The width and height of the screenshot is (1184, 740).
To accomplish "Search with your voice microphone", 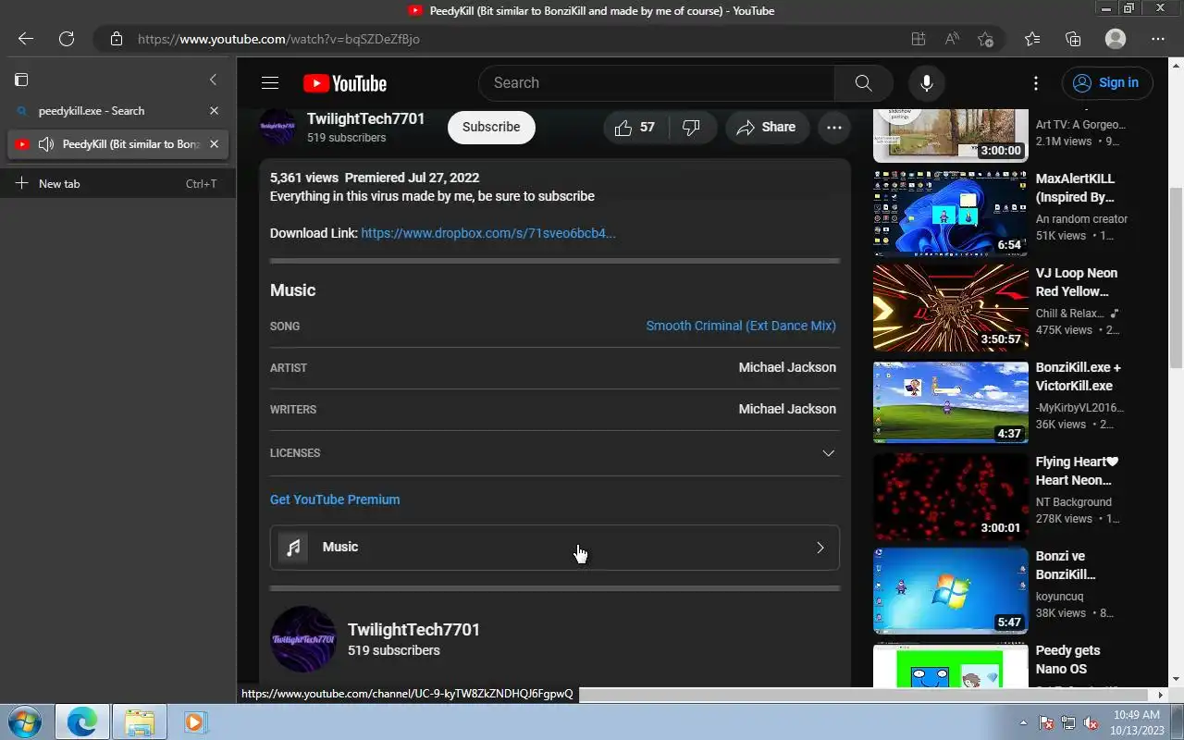I will click(926, 83).
